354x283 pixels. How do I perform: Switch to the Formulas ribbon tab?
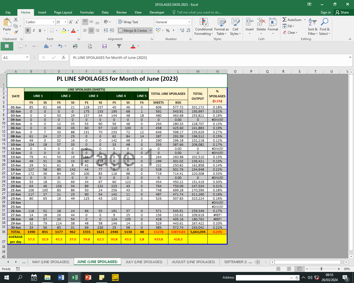coord(87,12)
